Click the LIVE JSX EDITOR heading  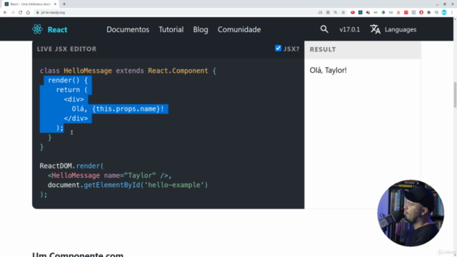click(x=66, y=49)
